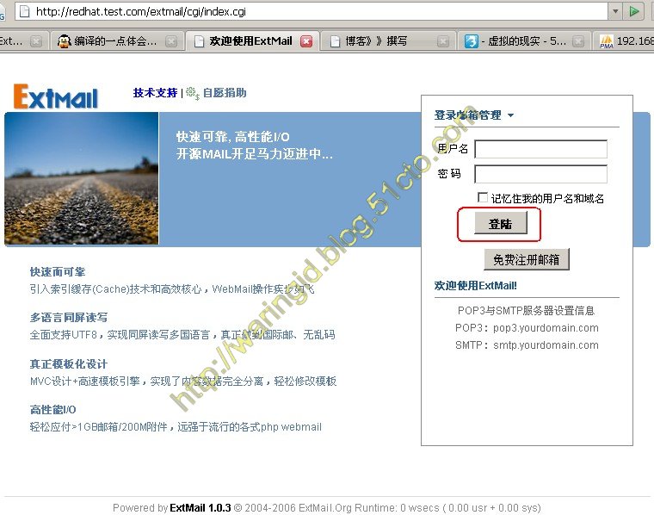This screenshot has width=654, height=515.
Task: Click the ExtMail logo
Action: 56,96
